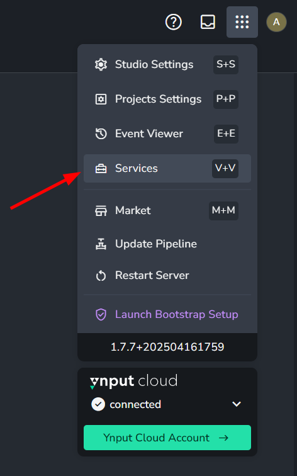Viewport: 297px width, 476px height.
Task: Click the Studio Settings gear icon
Action: point(101,65)
